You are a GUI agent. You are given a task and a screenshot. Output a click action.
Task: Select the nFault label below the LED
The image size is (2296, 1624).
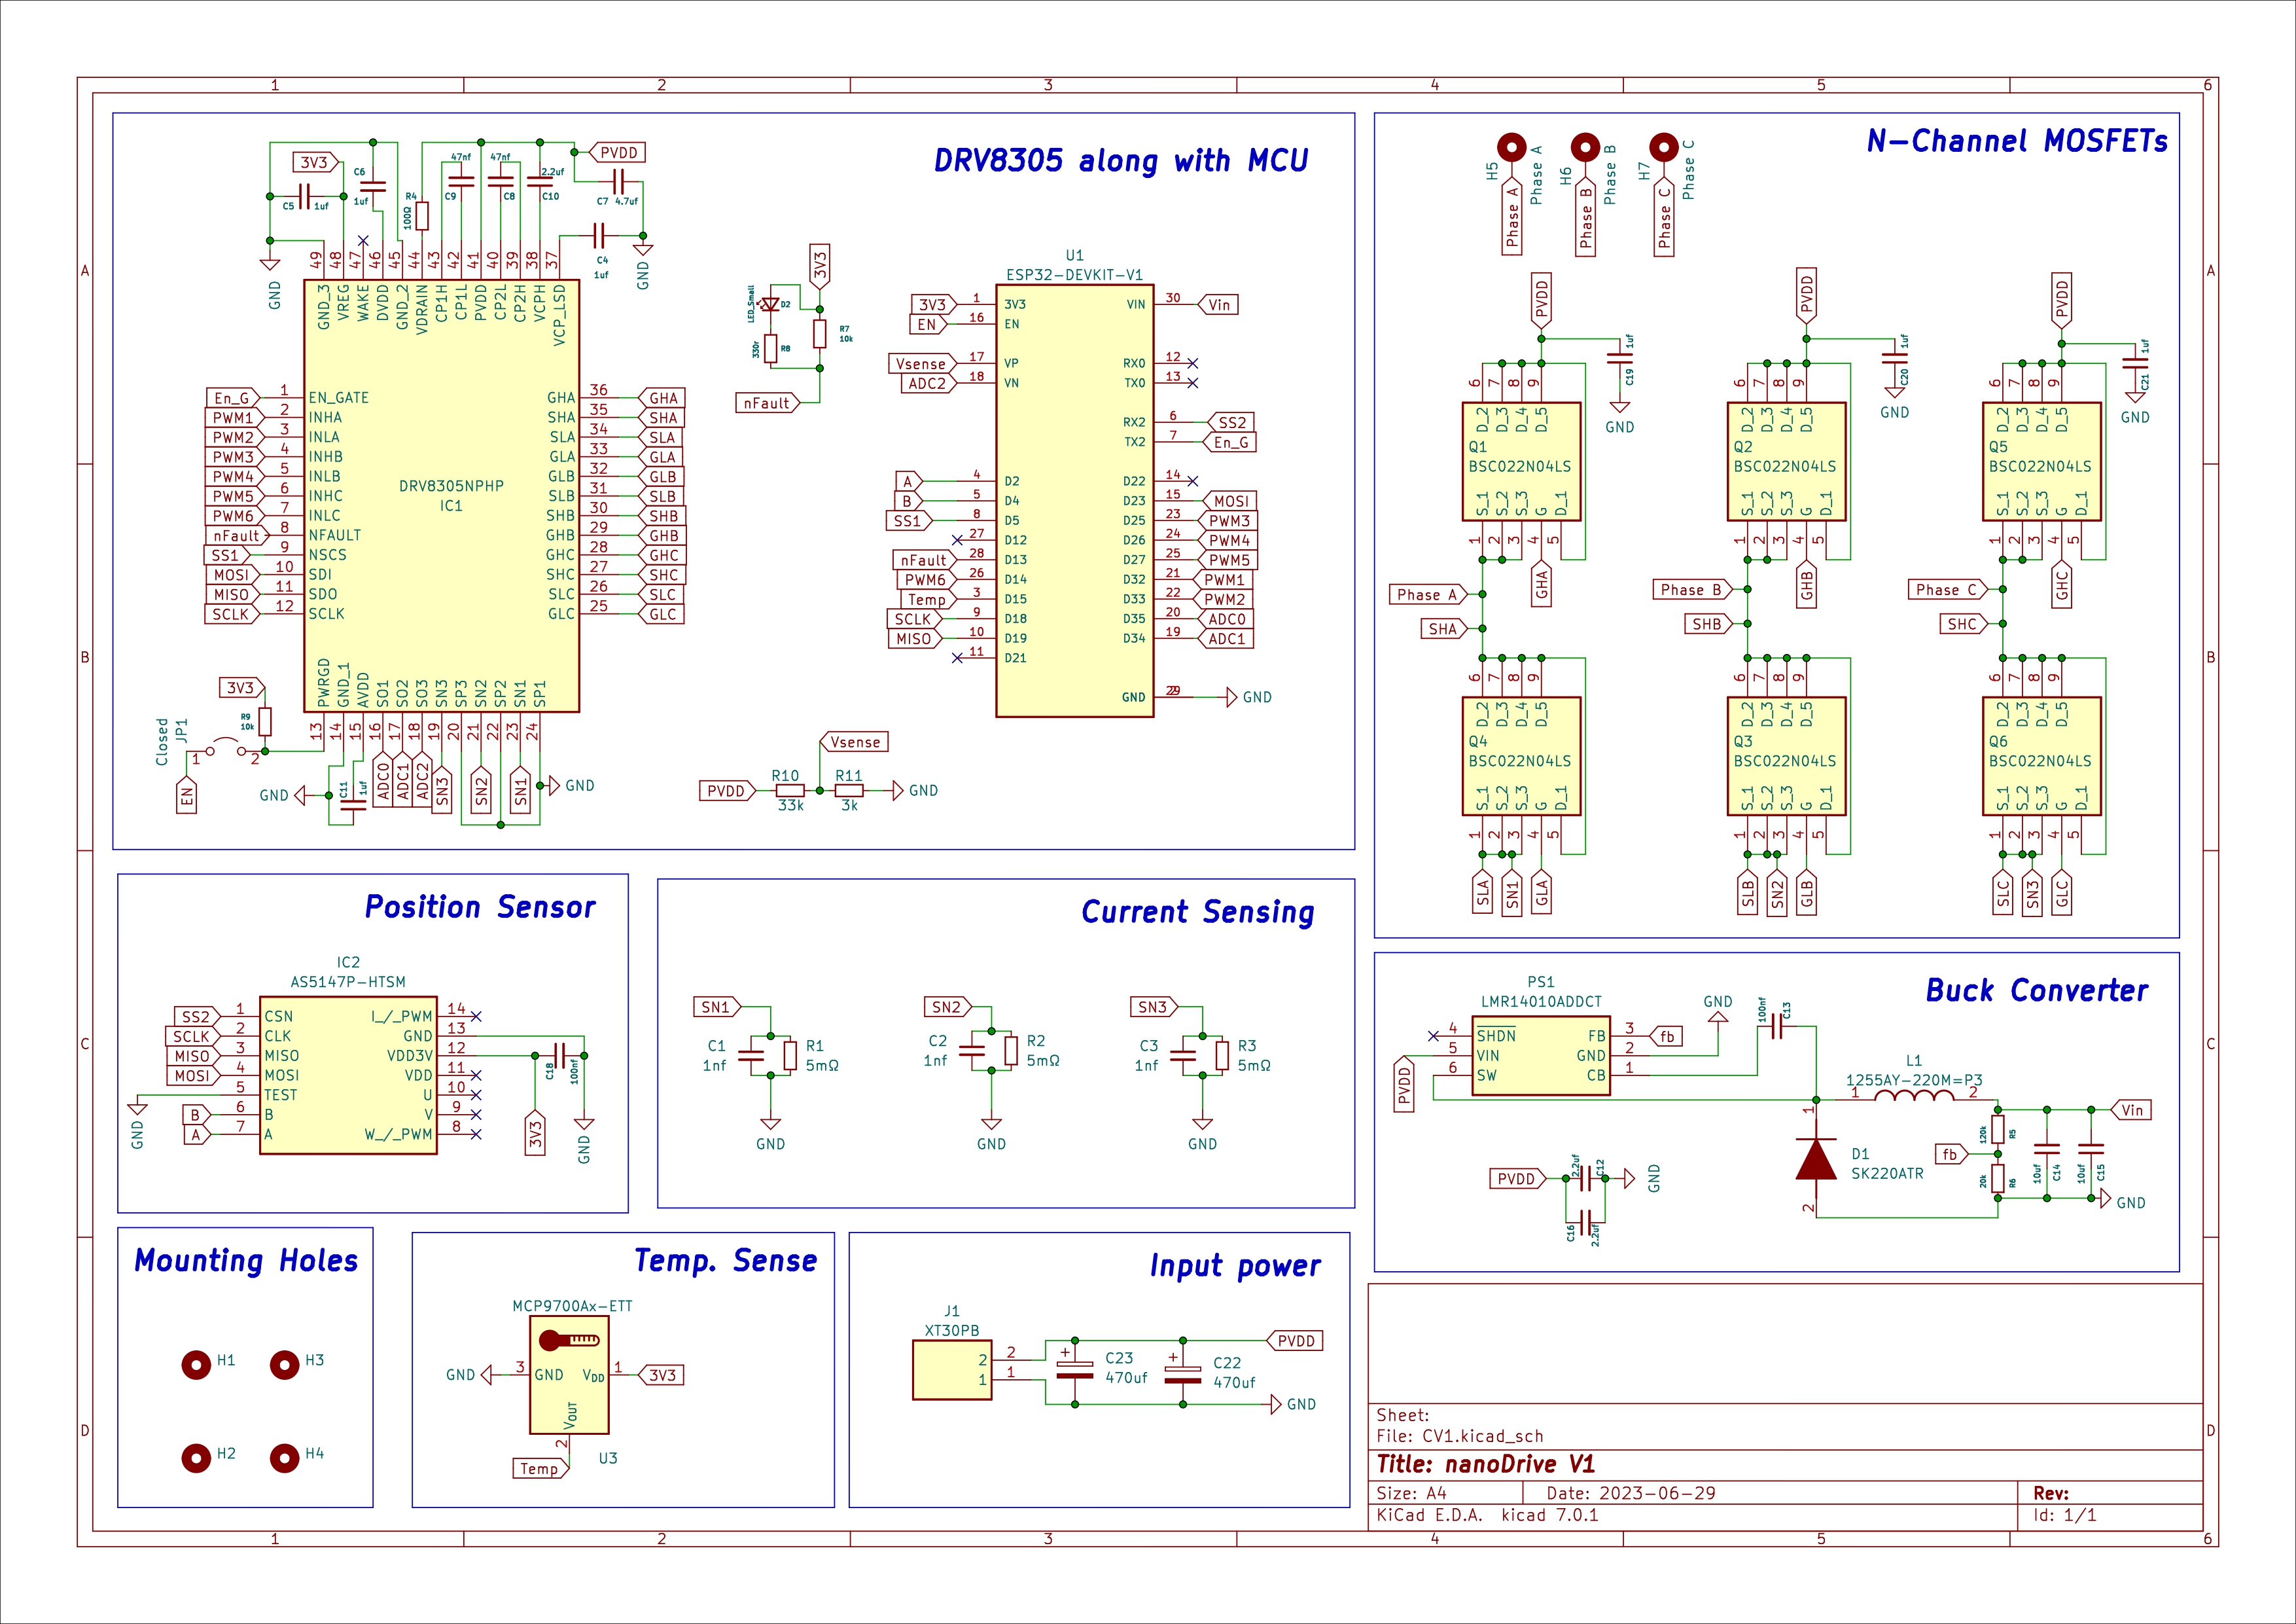(767, 403)
